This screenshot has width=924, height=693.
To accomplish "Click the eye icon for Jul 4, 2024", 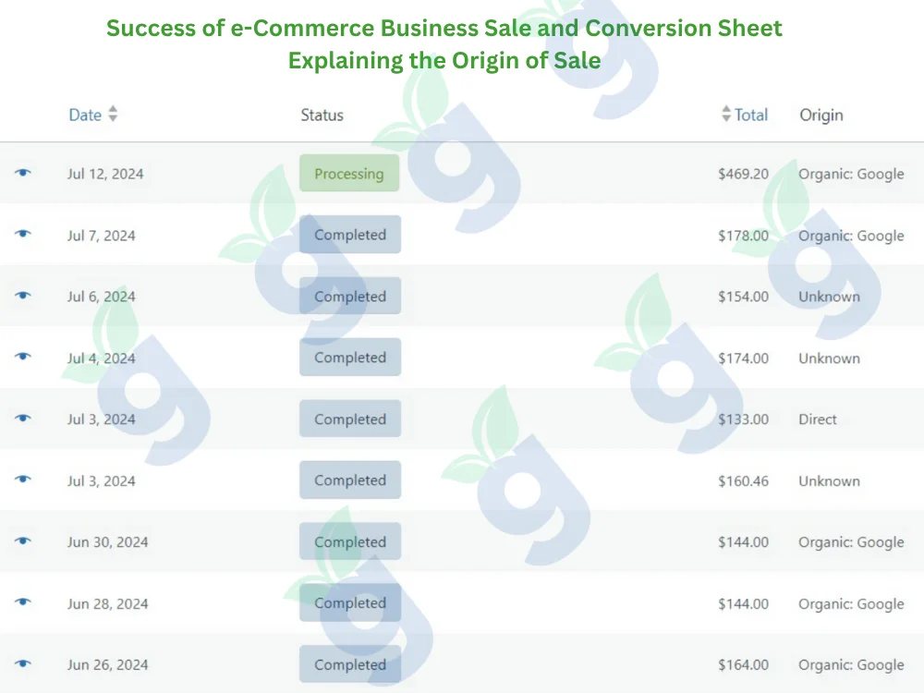I will [22, 358].
